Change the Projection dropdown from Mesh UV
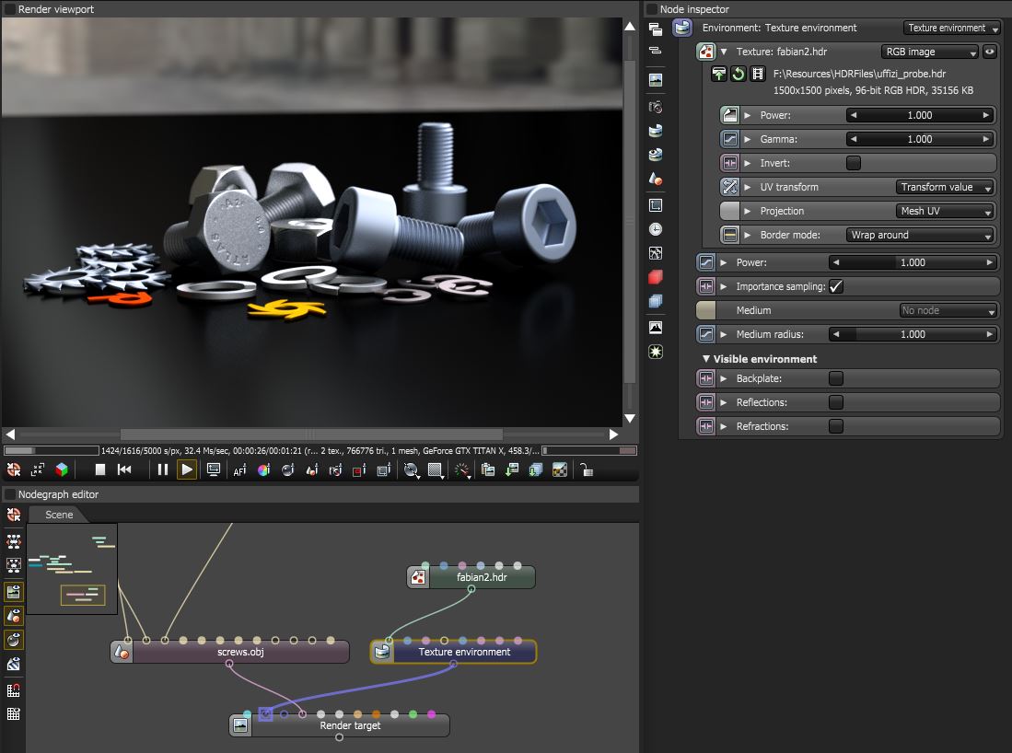The width and height of the screenshot is (1012, 753). tap(946, 211)
